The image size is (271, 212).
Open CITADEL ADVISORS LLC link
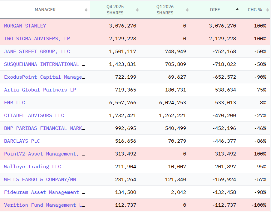click(34, 115)
